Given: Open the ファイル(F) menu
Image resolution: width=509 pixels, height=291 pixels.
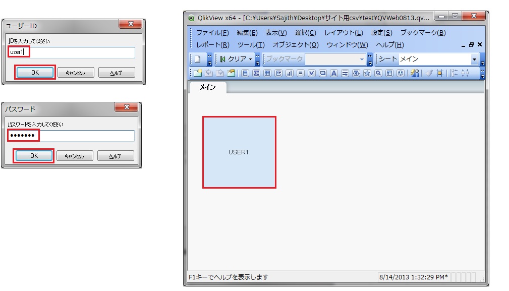Looking at the screenshot, I should (x=212, y=33).
